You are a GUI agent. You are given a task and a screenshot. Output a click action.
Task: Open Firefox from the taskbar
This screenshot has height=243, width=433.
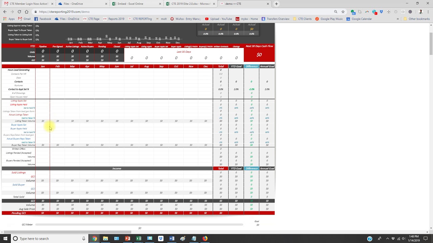click(205, 239)
